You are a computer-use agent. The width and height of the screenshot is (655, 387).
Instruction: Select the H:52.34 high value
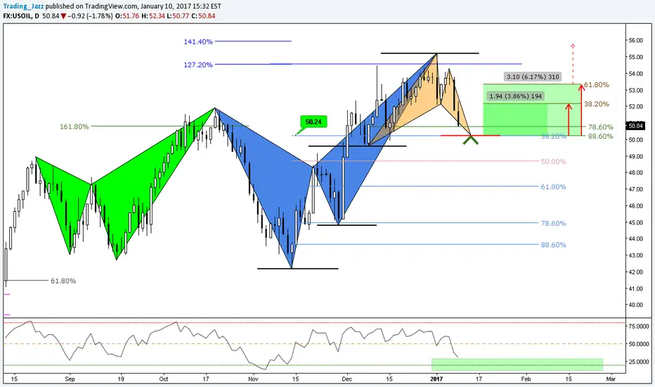pyautogui.click(x=153, y=16)
